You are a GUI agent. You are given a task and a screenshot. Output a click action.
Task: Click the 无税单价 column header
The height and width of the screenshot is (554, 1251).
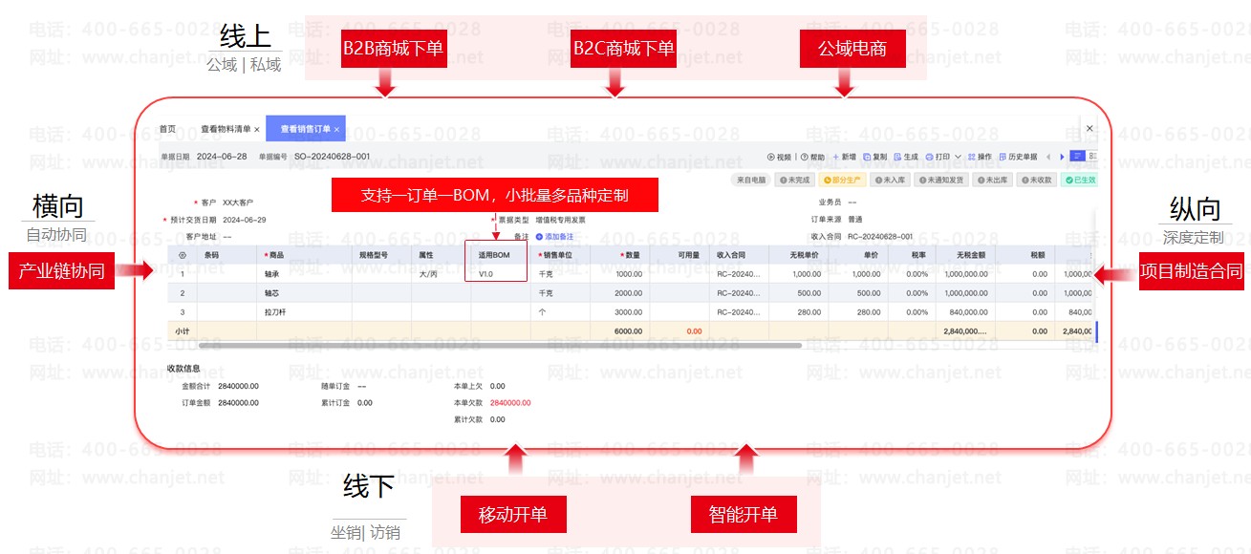click(x=805, y=255)
